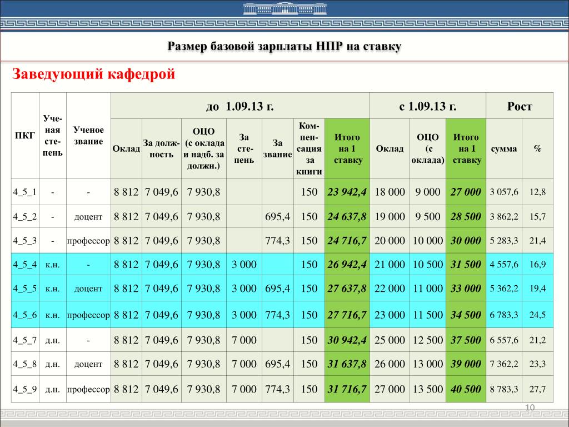The image size is (569, 427).
Task: Click 'профессор' in row 4_5_9
Action: (88, 390)
